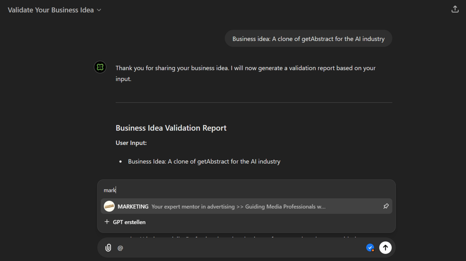
Task: Click the 'User Input:' label
Action: coord(131,143)
